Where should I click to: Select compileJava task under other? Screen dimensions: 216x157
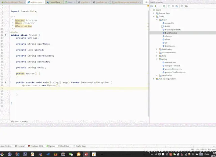[169, 62]
